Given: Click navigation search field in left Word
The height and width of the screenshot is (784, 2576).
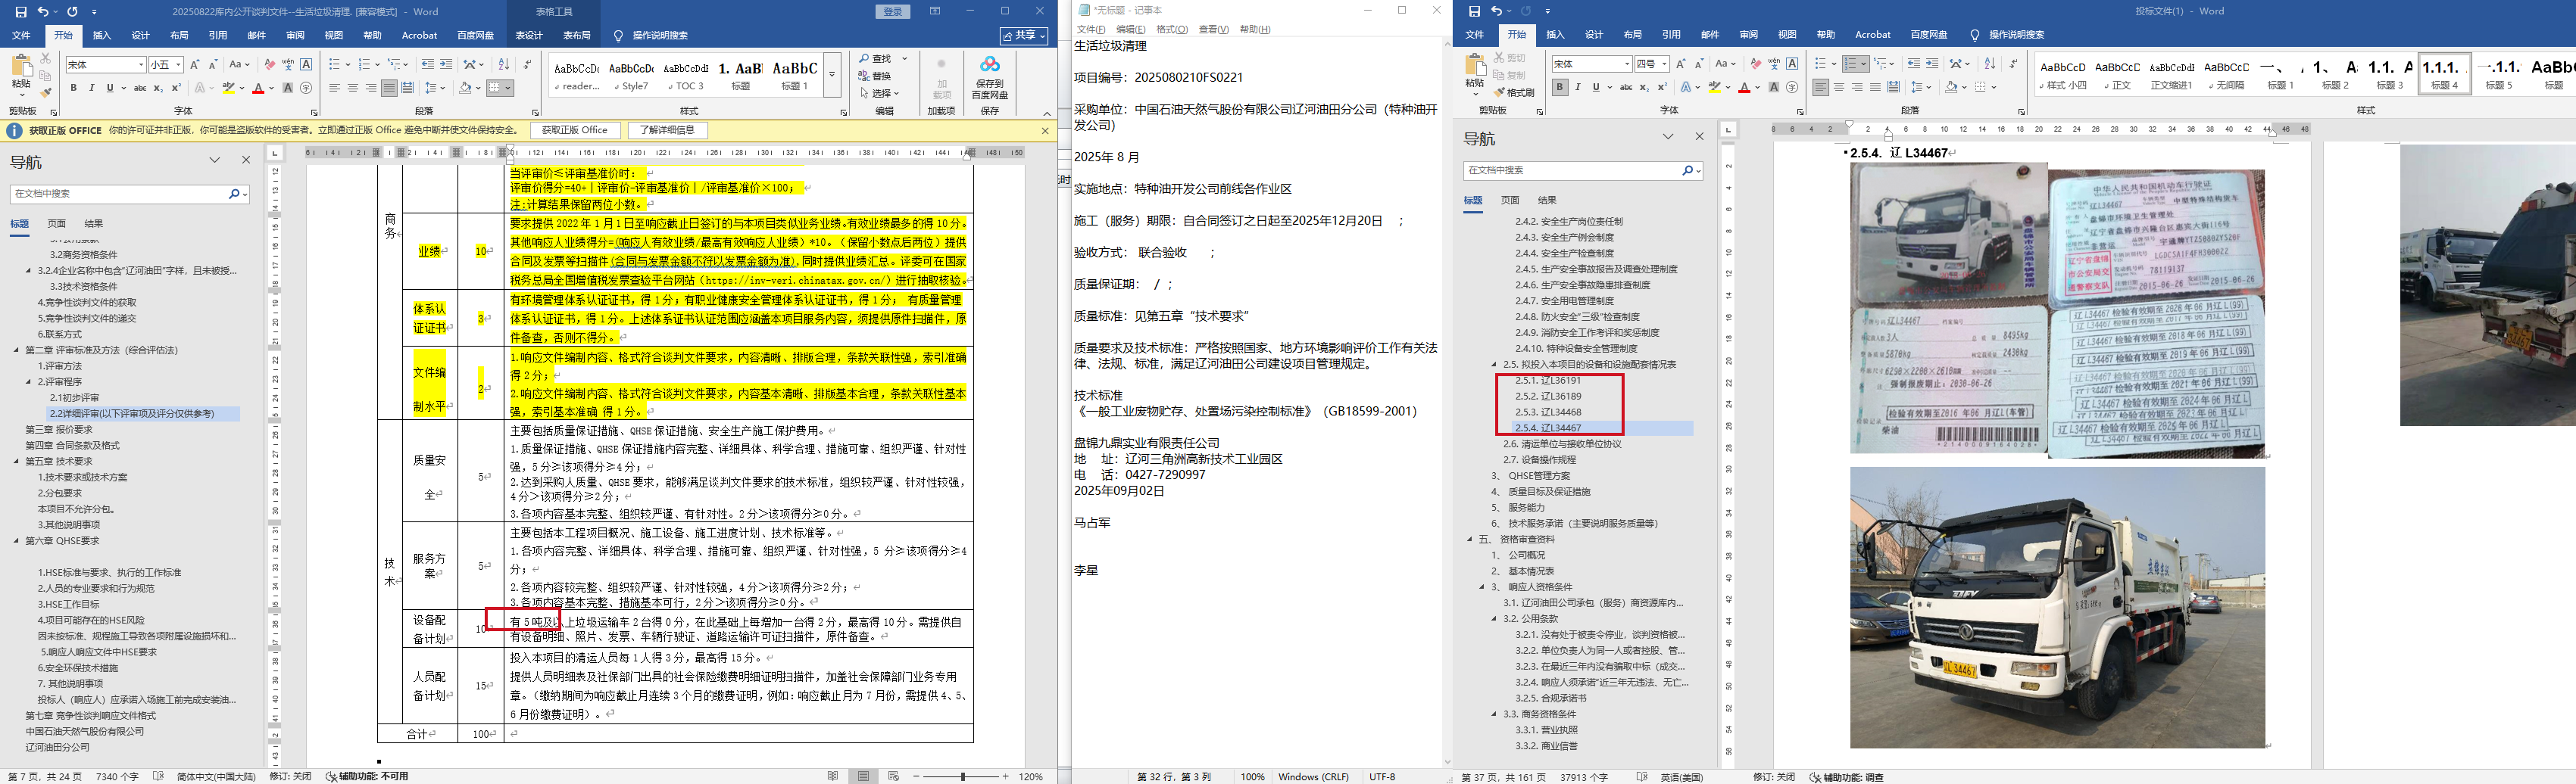Looking at the screenshot, I should (x=118, y=194).
